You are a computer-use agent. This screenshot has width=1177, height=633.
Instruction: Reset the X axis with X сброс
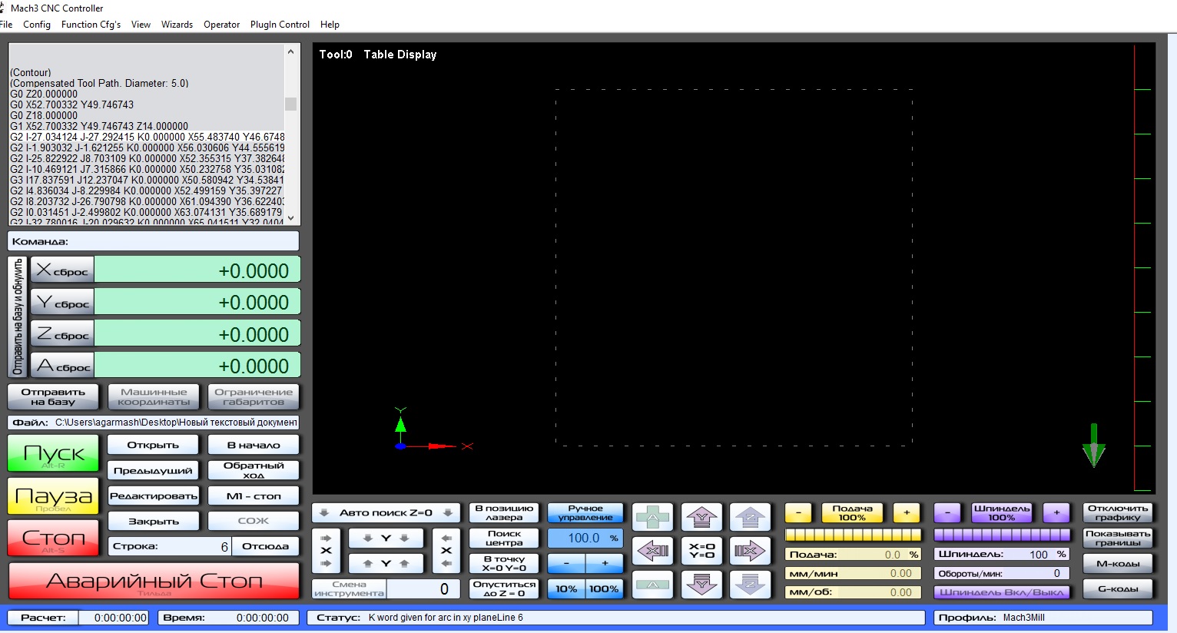(x=62, y=270)
